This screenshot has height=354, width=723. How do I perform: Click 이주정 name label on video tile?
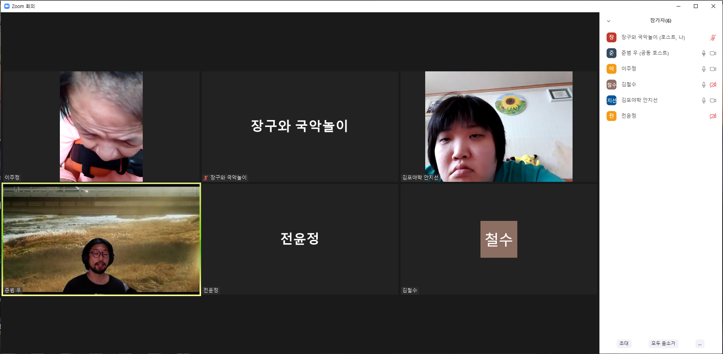pyautogui.click(x=12, y=178)
